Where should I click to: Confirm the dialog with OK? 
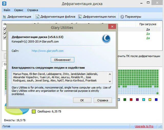(82, 100)
